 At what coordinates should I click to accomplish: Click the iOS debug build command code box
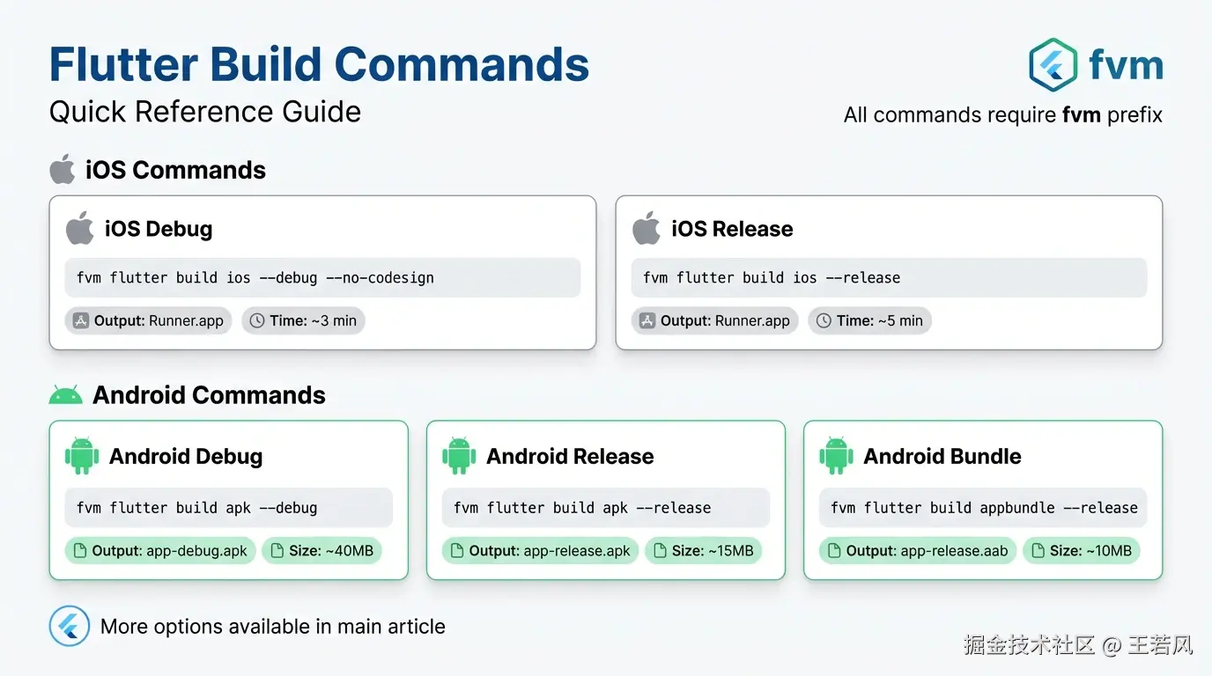pos(322,277)
